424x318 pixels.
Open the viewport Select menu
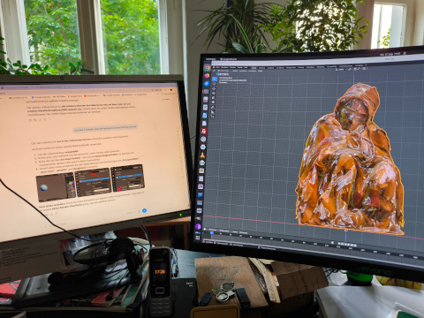click(243, 71)
